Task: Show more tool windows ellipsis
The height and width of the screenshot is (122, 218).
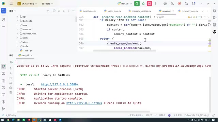Action: click(3, 27)
